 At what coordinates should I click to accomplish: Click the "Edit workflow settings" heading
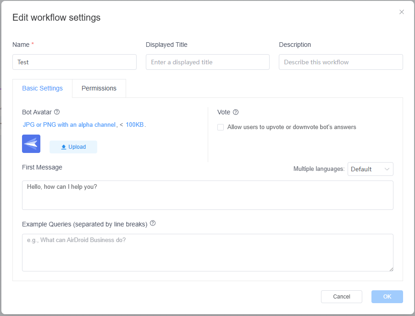coord(56,17)
